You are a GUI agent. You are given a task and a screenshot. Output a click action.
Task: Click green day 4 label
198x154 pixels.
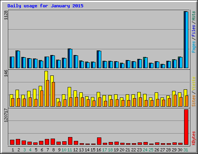pyautogui.click(x=30, y=150)
